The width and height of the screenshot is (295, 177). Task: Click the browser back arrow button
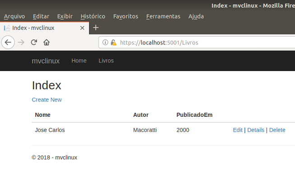[x=8, y=42]
